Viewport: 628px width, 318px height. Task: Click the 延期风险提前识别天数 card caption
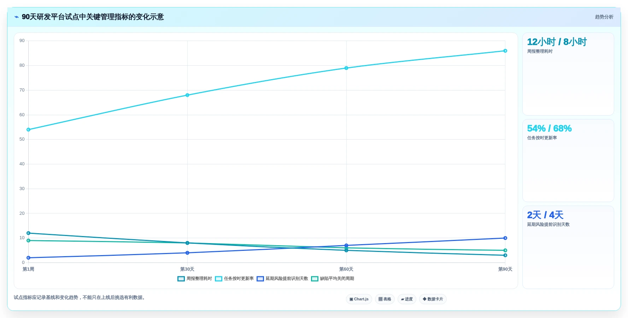[x=548, y=224]
